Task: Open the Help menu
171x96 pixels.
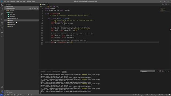Action: (33, 1)
